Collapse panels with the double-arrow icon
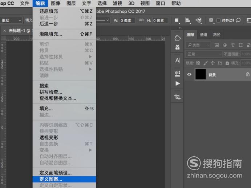The width and height of the screenshot is (251, 188). 180,28
